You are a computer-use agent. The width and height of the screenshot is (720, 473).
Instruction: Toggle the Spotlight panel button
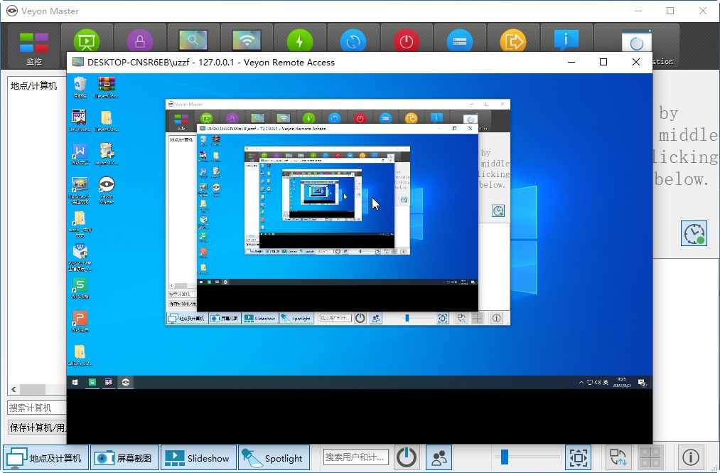(x=274, y=458)
